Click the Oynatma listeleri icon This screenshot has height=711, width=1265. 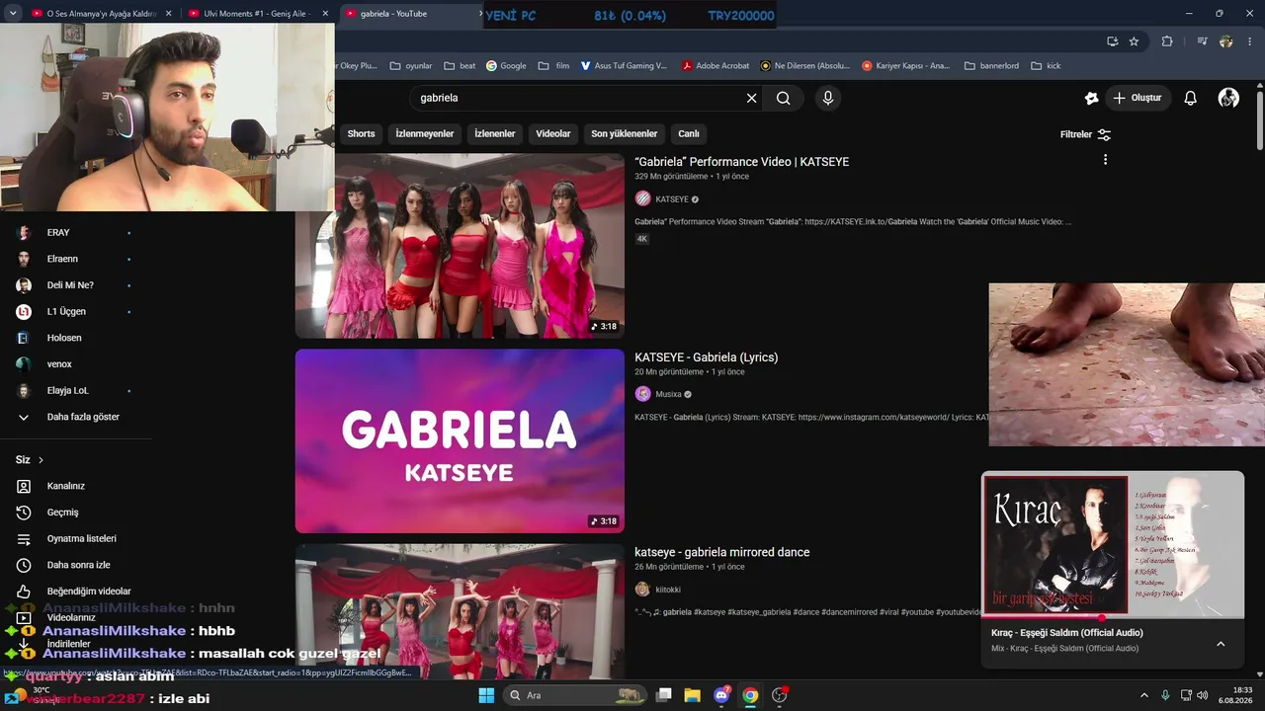[24, 539]
